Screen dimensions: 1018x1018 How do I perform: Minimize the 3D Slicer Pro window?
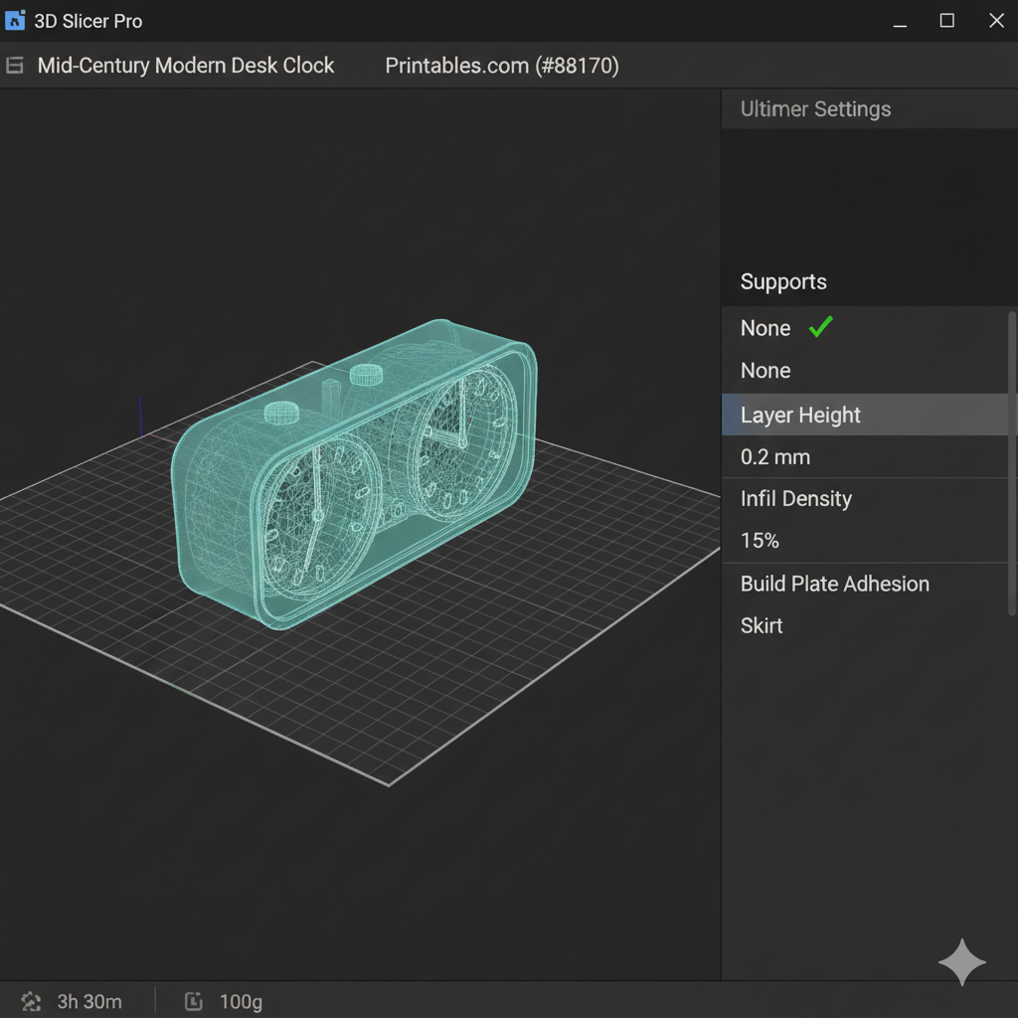pyautogui.click(x=899, y=21)
